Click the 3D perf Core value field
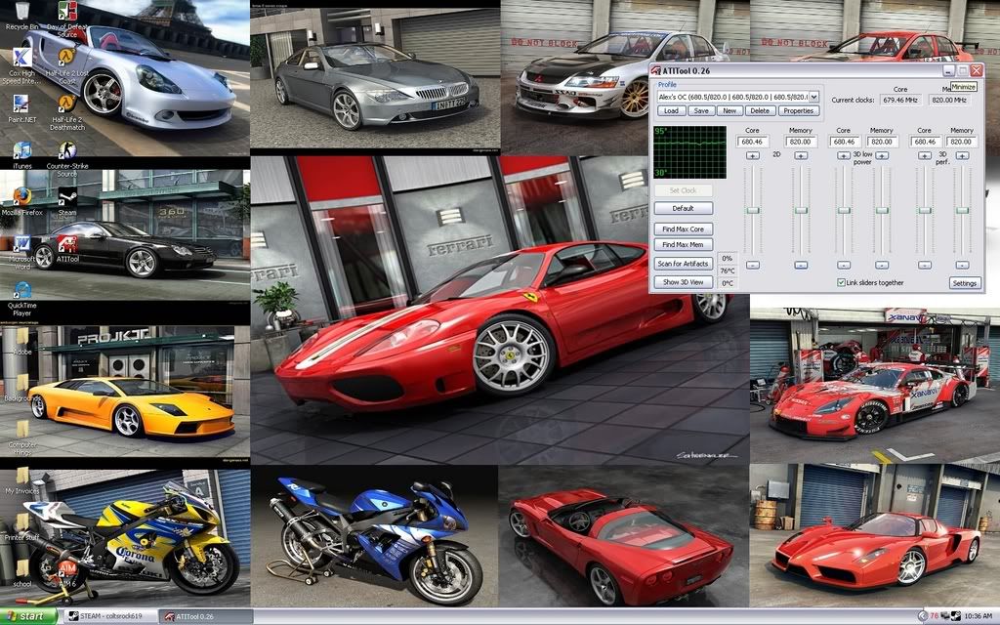 [925, 142]
